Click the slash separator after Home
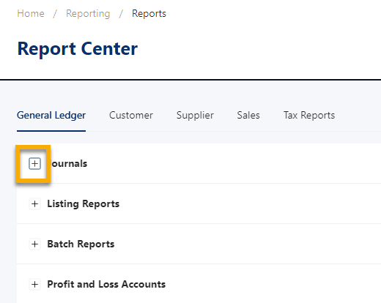 (x=55, y=13)
